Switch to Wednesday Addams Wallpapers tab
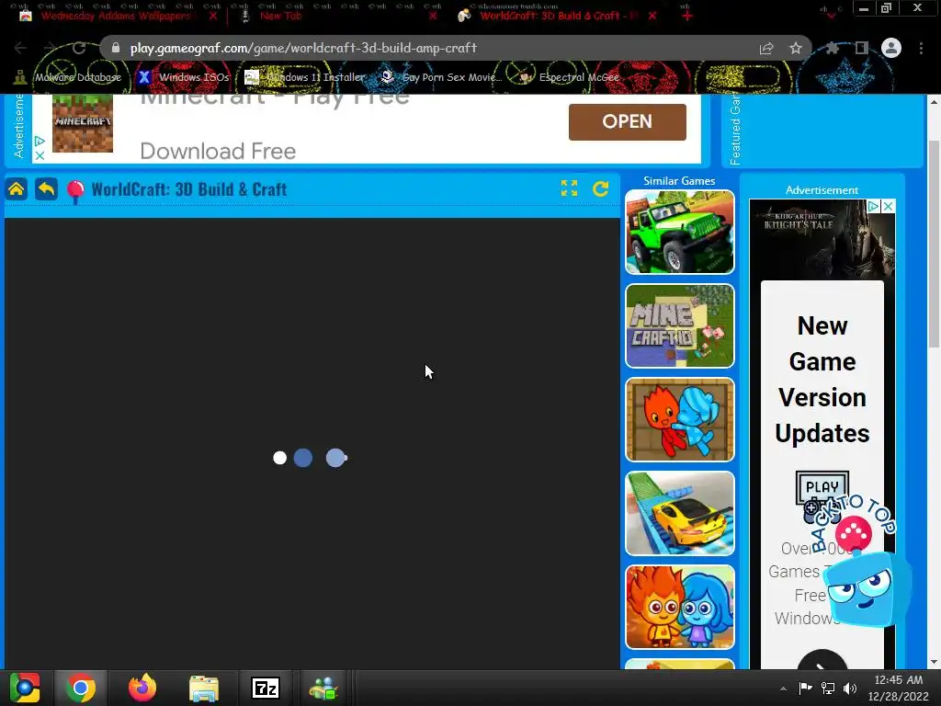Image resolution: width=941 pixels, height=706 pixels. (116, 16)
